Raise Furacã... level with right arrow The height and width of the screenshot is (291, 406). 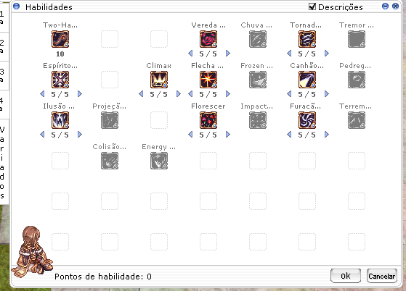pyautogui.click(x=327, y=135)
